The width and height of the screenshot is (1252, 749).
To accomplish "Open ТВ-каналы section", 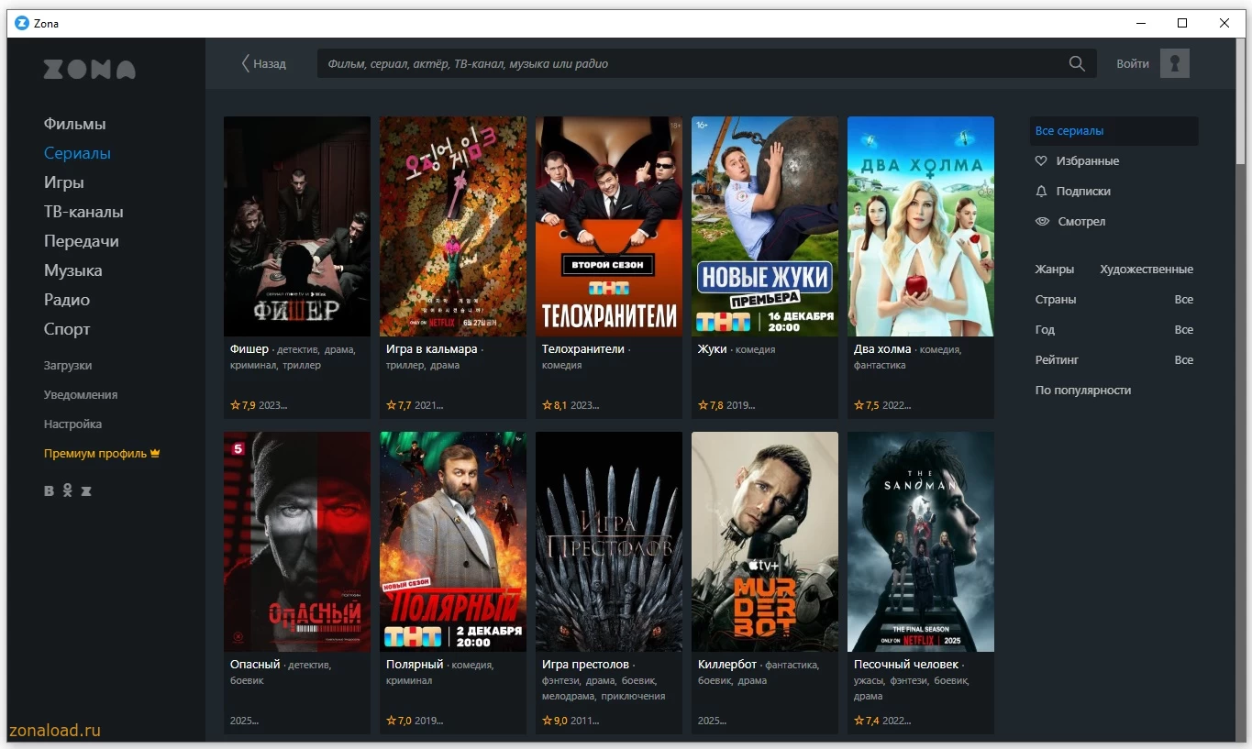I will (83, 212).
